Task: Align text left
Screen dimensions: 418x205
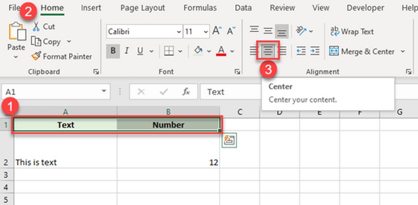Action: (254, 51)
